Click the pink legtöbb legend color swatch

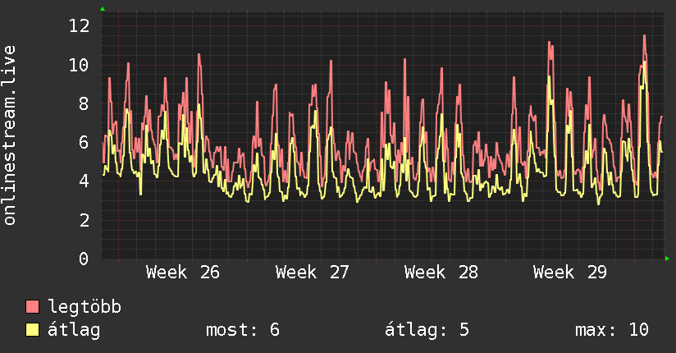pos(32,307)
